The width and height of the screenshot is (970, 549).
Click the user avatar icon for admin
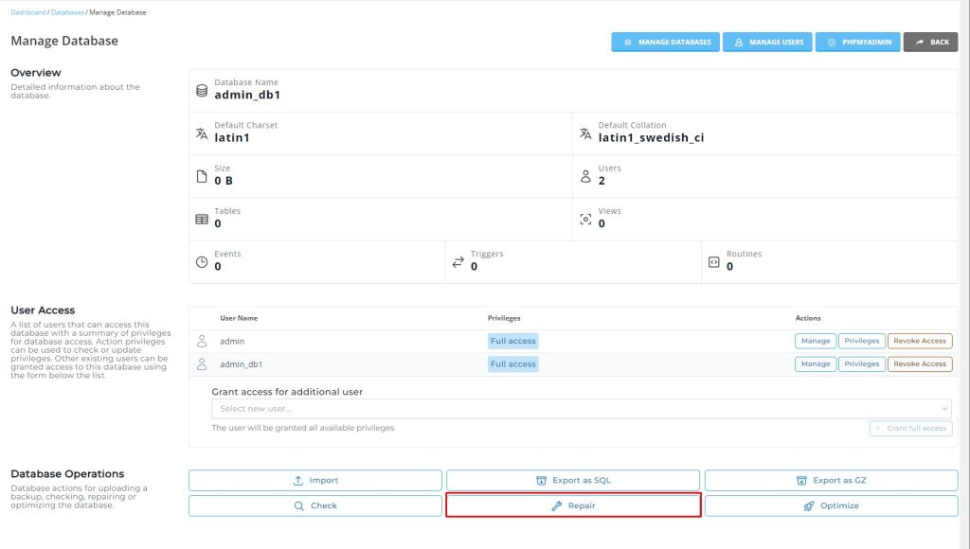tap(202, 341)
